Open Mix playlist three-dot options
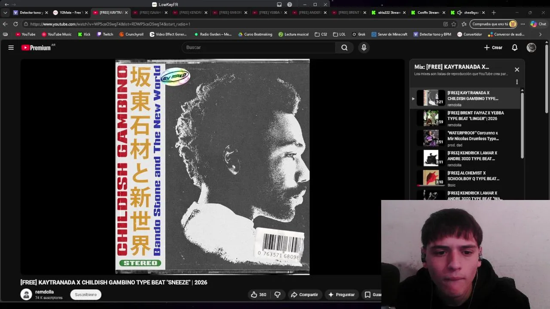The height and width of the screenshot is (309, 550). 517,82
